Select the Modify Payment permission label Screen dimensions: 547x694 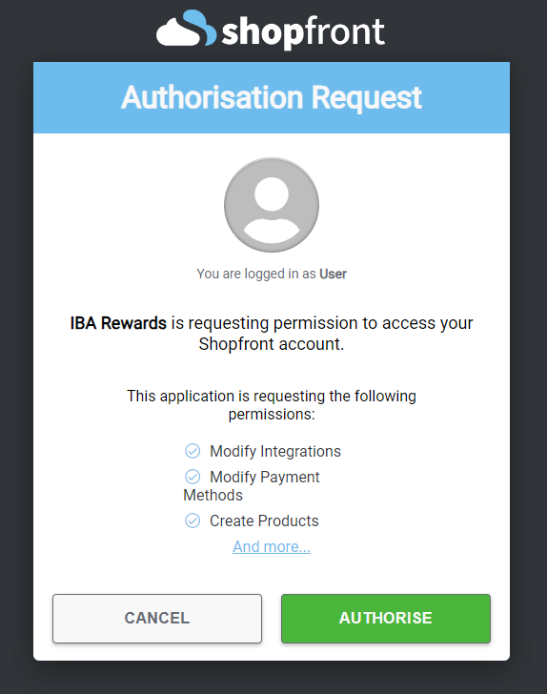[265, 477]
